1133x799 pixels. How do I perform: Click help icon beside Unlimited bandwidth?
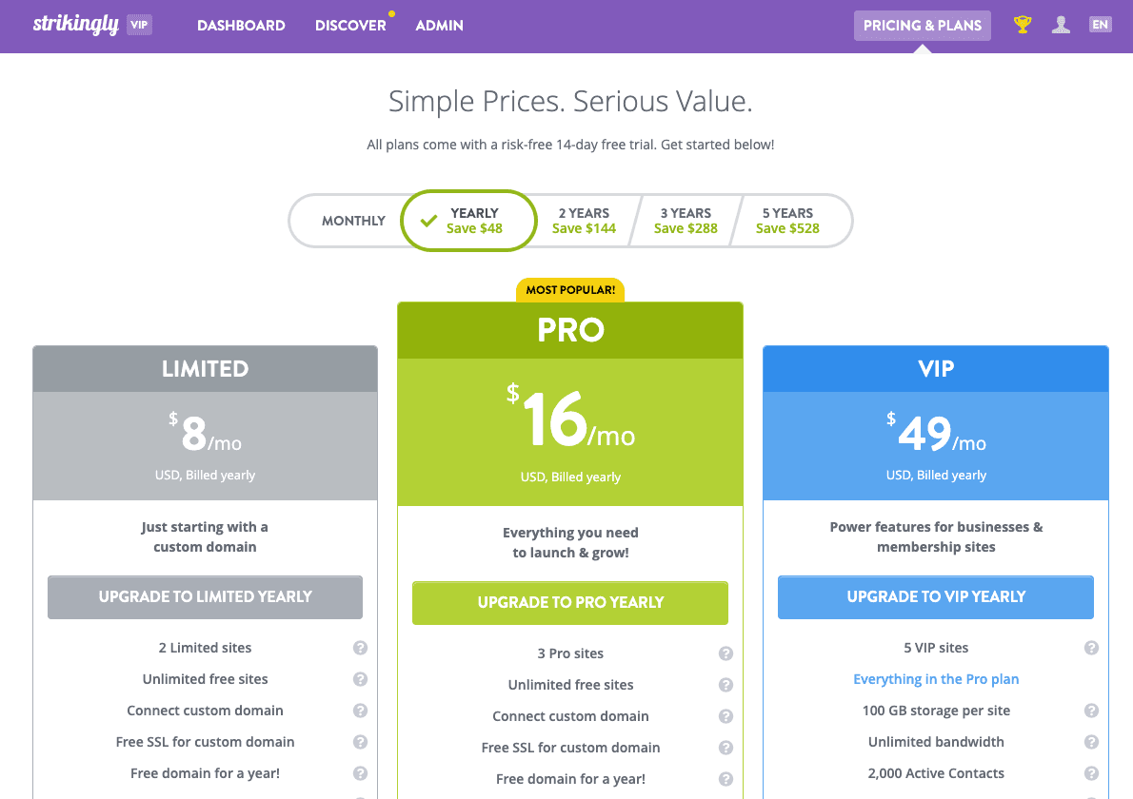[x=1091, y=743]
